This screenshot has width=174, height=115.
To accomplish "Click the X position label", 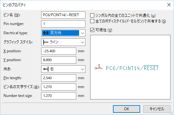I will (12, 51).
